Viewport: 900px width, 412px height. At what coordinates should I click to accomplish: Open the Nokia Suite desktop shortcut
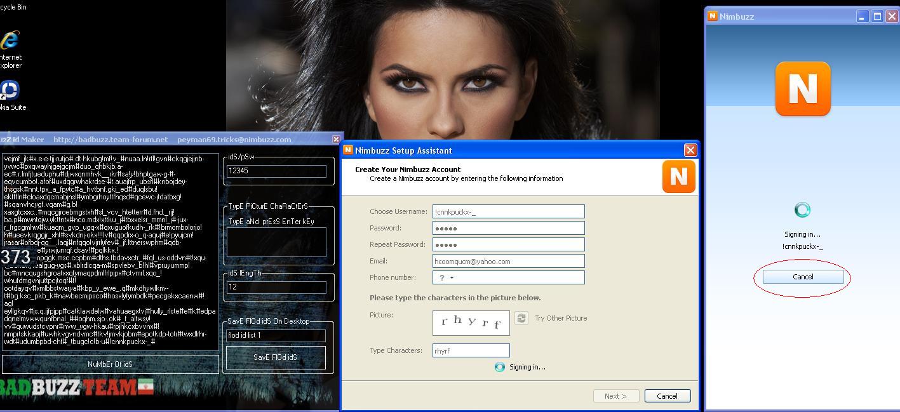tap(10, 90)
